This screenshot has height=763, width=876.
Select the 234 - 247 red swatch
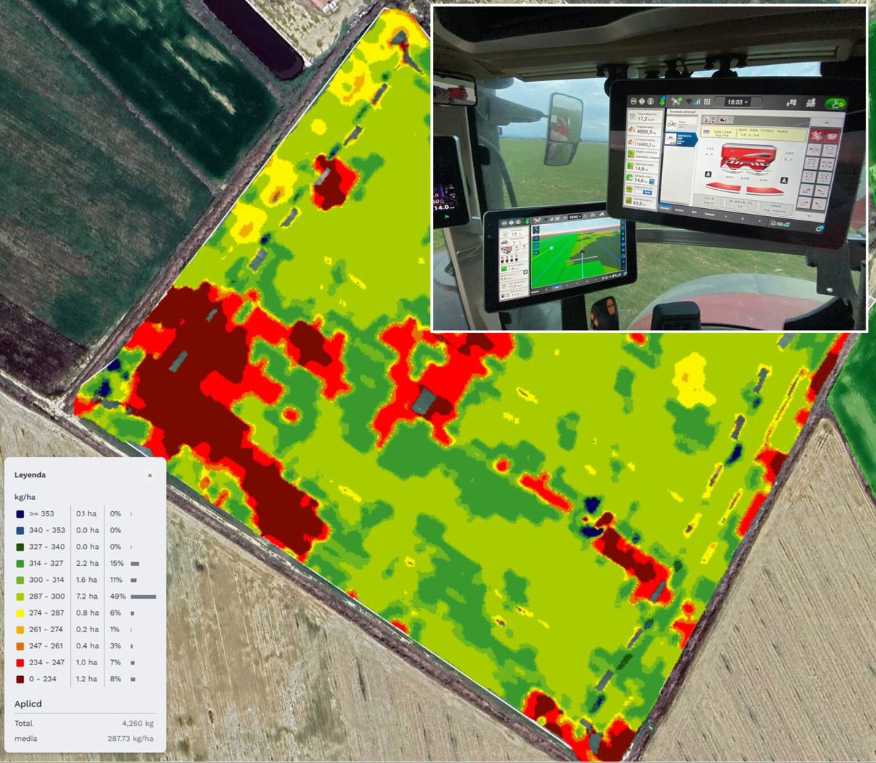click(x=20, y=663)
